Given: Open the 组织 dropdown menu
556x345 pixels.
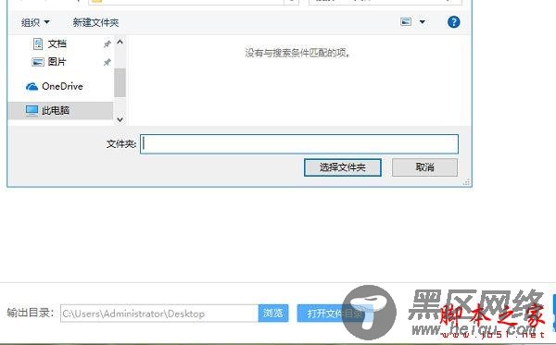Looking at the screenshot, I should pos(35,22).
